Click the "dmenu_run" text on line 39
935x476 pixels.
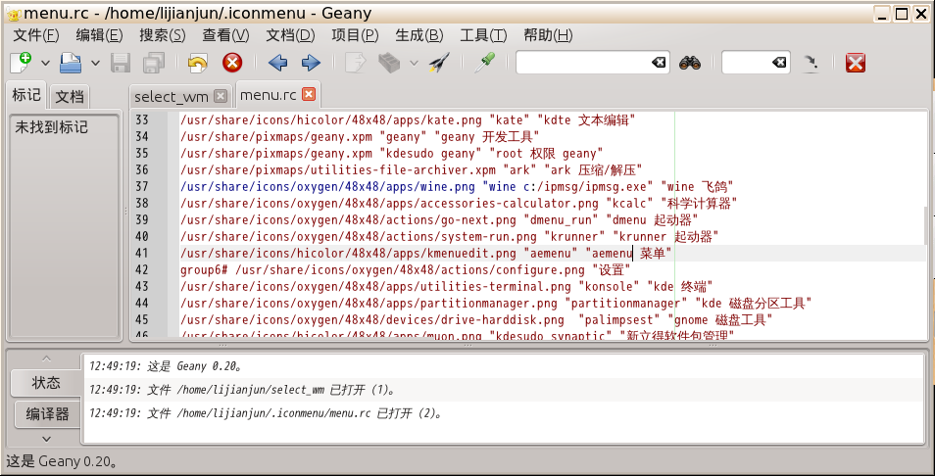(561, 219)
